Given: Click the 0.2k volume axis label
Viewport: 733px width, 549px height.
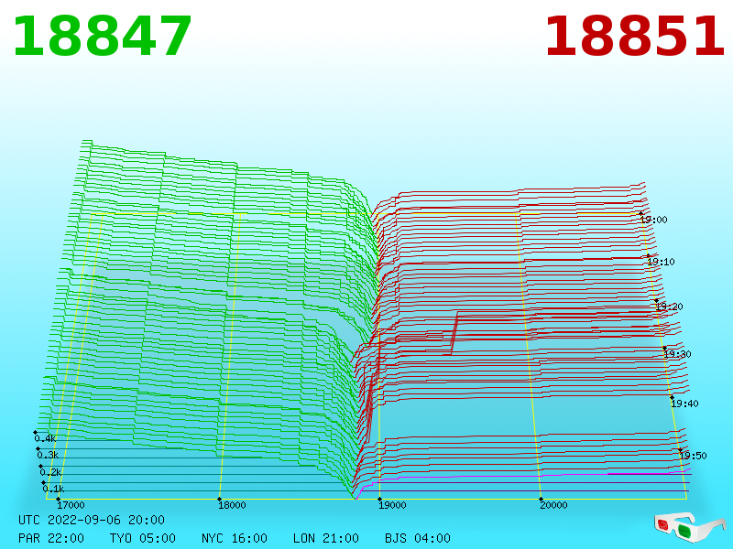Looking at the screenshot, I should 51,472.
